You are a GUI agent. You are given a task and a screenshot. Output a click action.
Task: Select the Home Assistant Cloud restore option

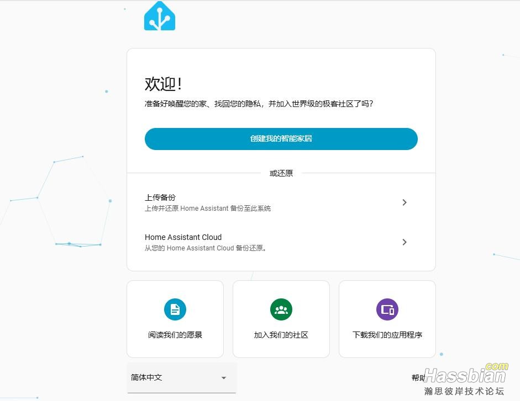click(183, 237)
